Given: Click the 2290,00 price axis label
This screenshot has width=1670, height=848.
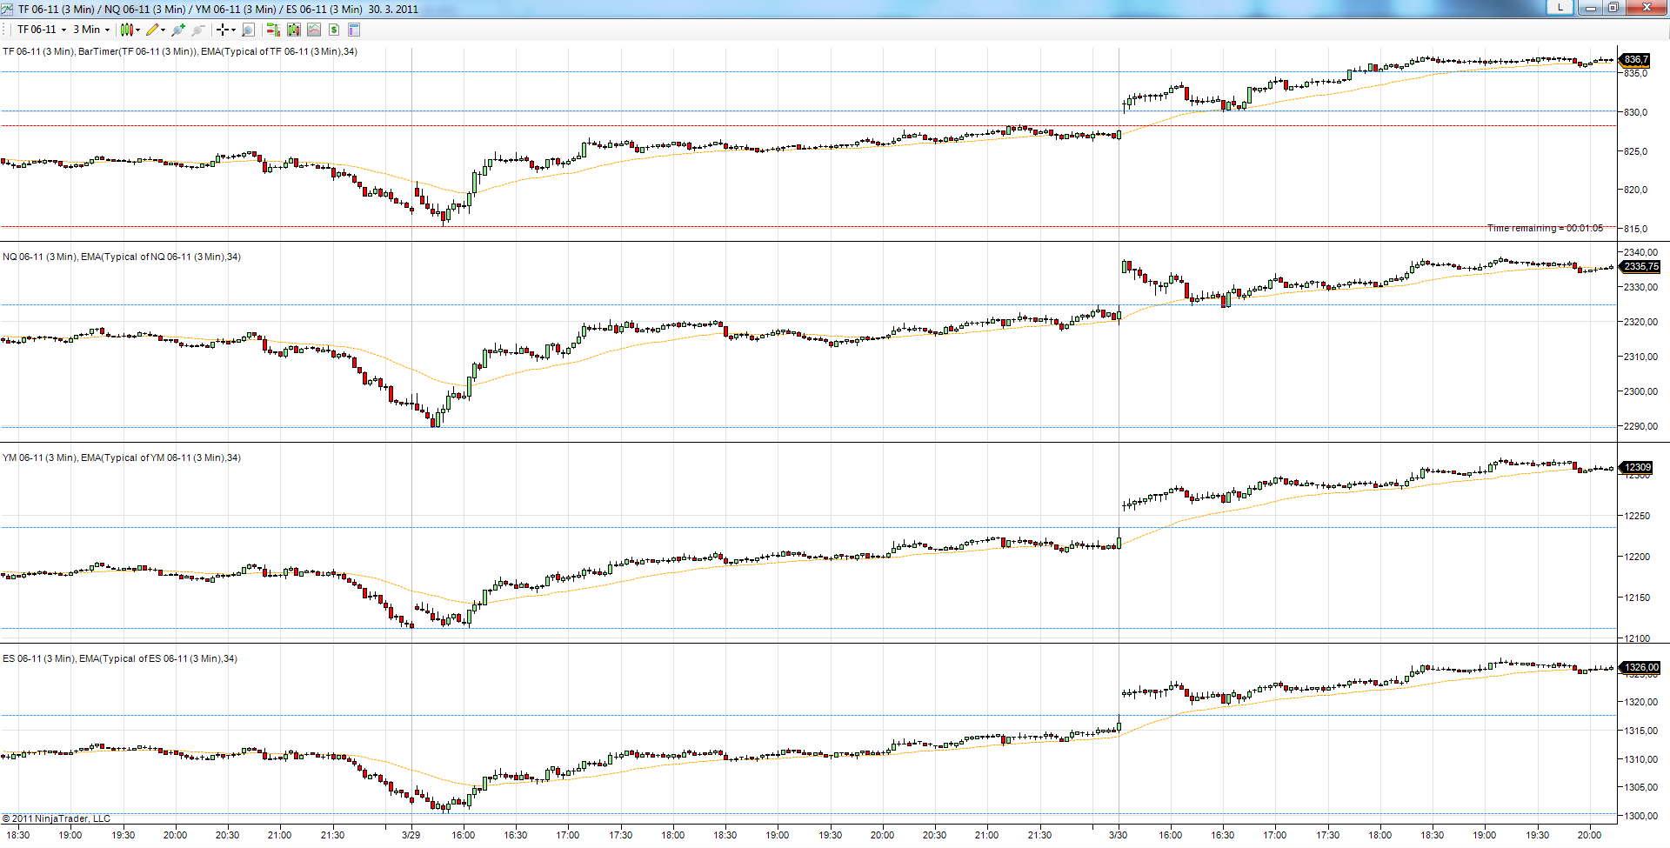Looking at the screenshot, I should pyautogui.click(x=1640, y=426).
